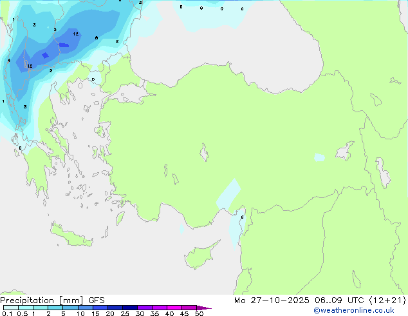Click the 40–45 mm magenta legend swatch

(174, 308)
